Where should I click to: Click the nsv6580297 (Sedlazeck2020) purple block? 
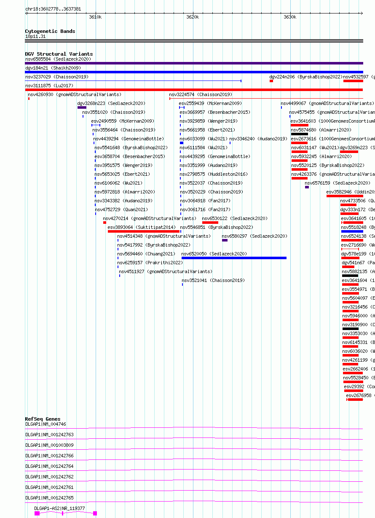pos(225,240)
